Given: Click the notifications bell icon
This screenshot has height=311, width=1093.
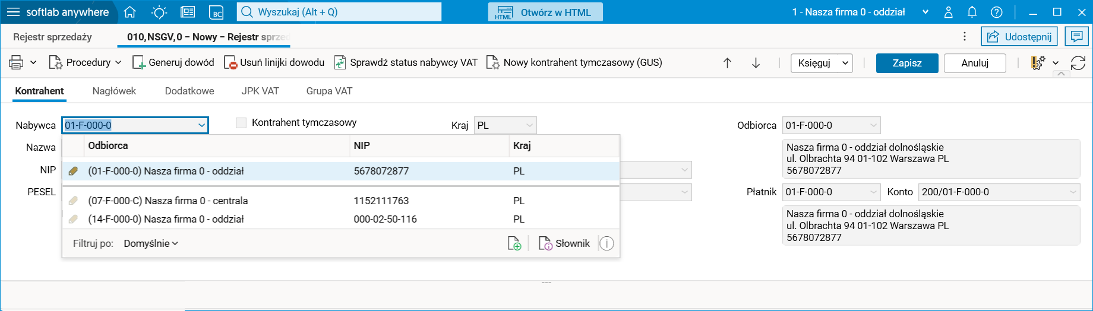Looking at the screenshot, I should (972, 12).
